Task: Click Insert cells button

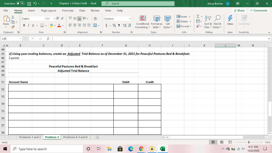Action: (184, 16)
